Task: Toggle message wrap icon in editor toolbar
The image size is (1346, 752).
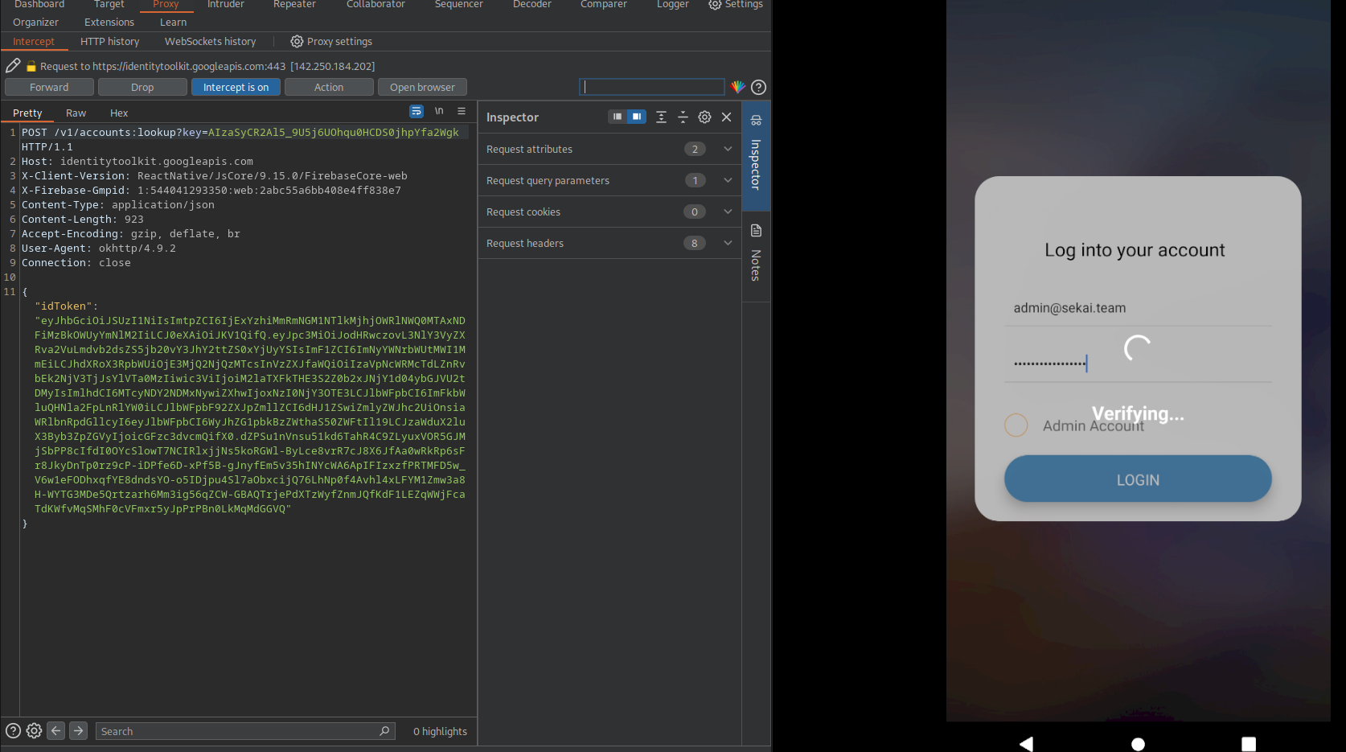Action: click(x=417, y=111)
